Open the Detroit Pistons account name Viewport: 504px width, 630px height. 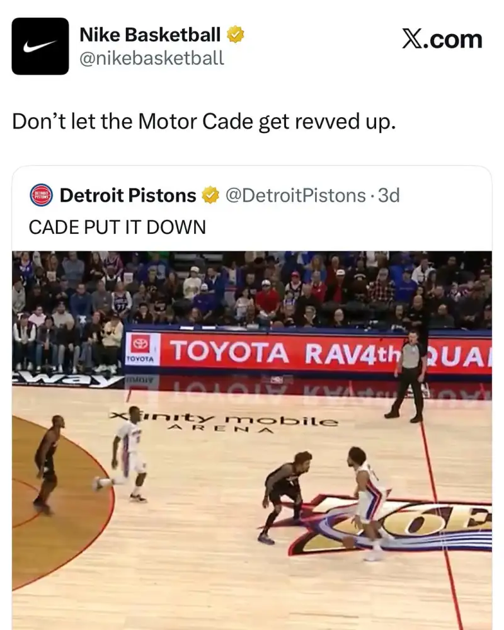click(128, 195)
